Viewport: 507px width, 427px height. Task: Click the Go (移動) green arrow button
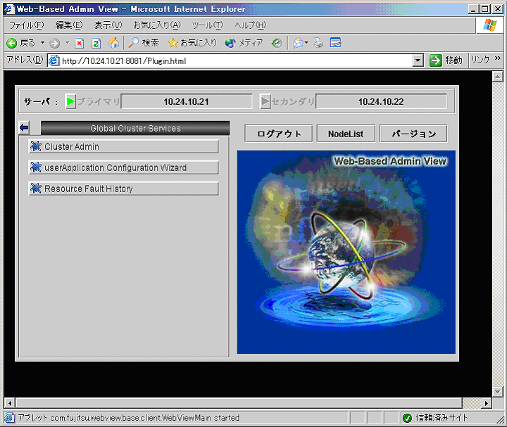tap(446, 60)
